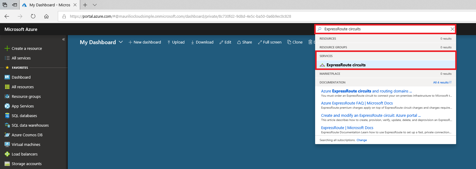Click the Download toolbar button
Image resolution: width=476 pixels, height=169 pixels.
202,42
